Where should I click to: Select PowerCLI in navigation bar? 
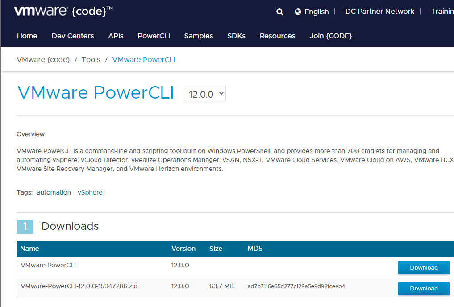pos(154,36)
